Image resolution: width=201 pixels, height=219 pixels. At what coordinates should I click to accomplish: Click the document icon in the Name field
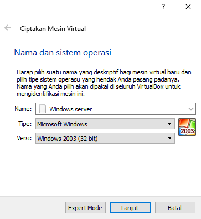pyautogui.click(x=43, y=109)
